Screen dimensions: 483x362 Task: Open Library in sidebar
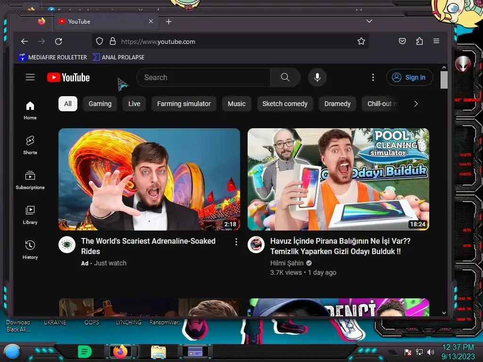[x=30, y=215]
